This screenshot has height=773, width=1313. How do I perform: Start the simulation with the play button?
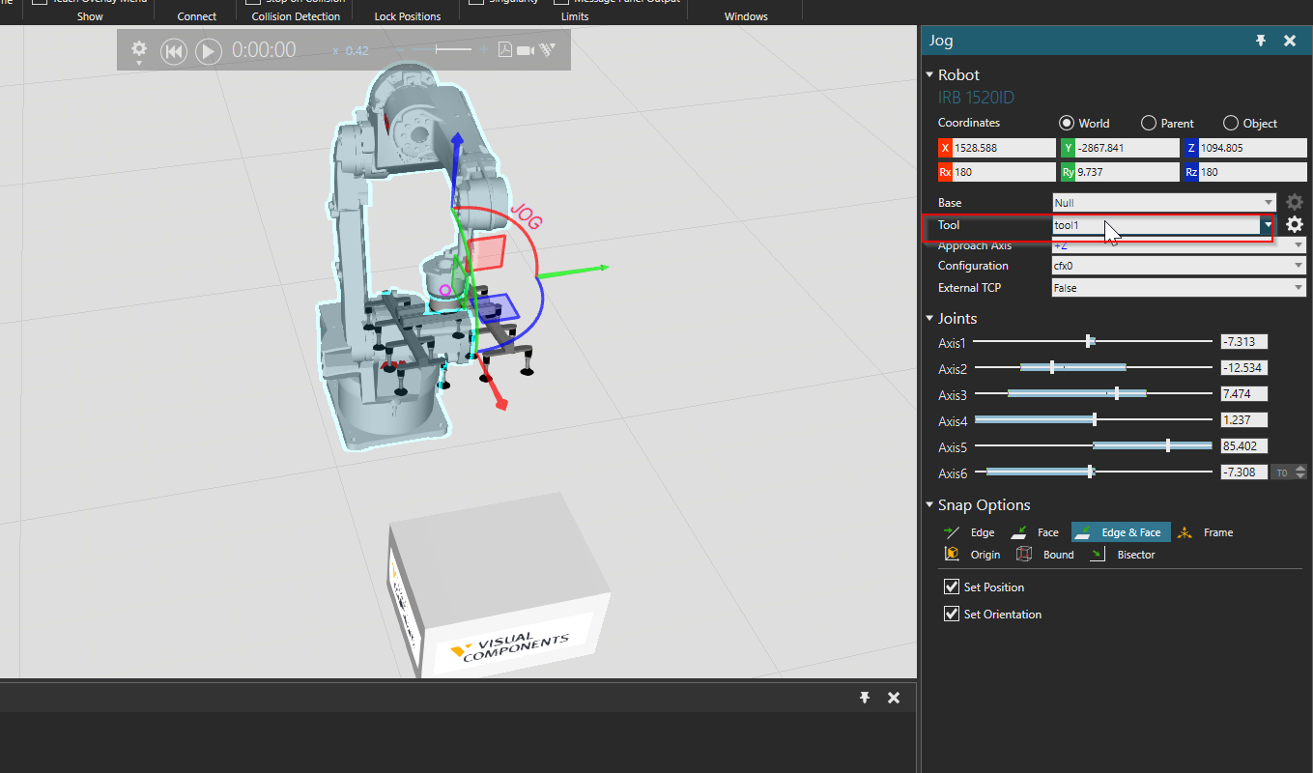(x=209, y=51)
